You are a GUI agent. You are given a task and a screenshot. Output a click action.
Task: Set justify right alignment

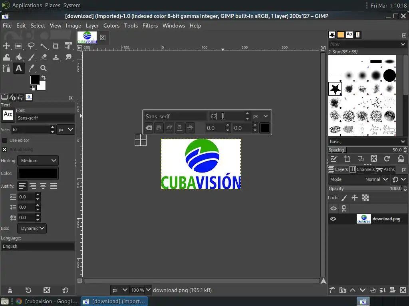click(x=33, y=186)
